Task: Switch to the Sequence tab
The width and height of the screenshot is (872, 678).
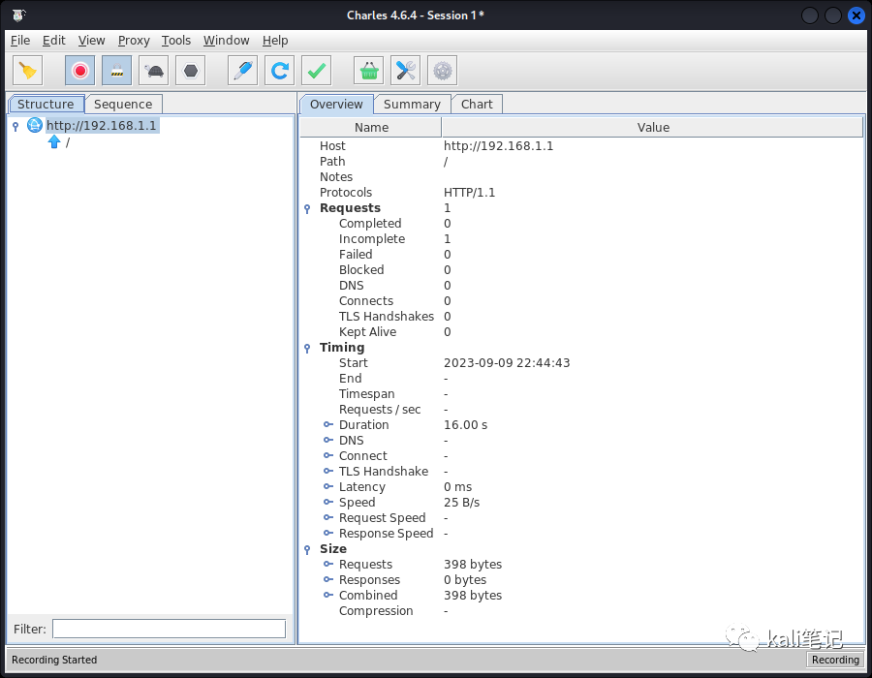Action: point(123,105)
